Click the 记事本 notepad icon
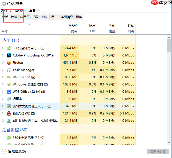 pos(9,99)
